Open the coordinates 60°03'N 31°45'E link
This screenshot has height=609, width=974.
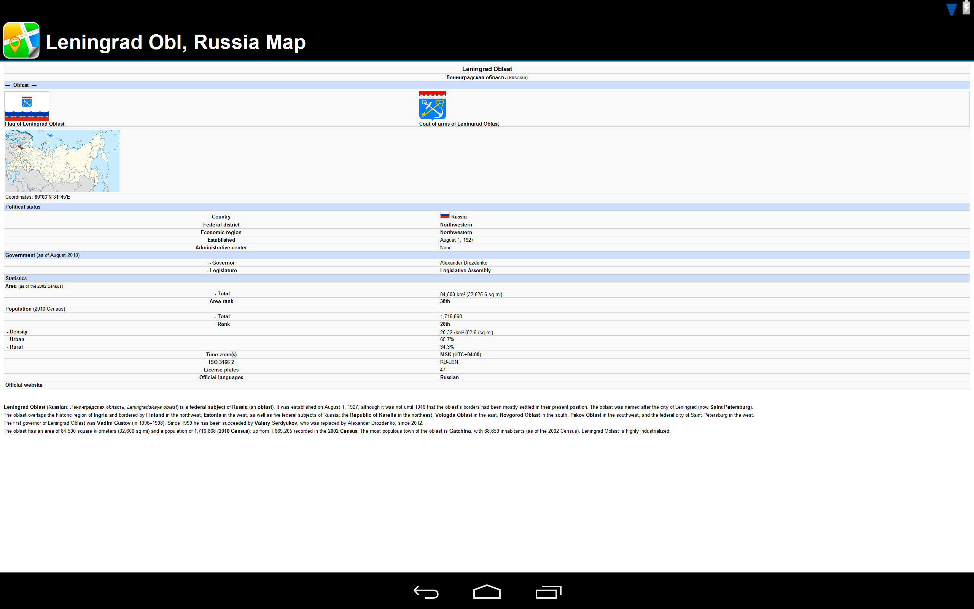click(53, 197)
